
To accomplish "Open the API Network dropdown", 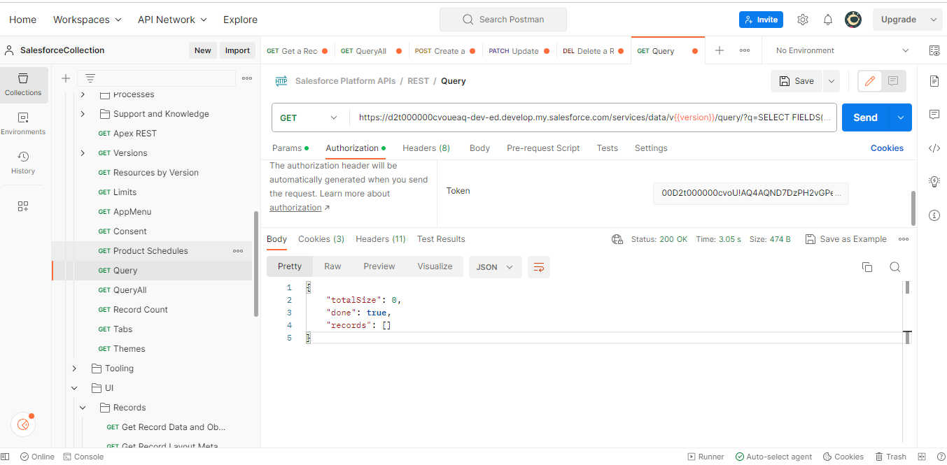I will tap(172, 20).
